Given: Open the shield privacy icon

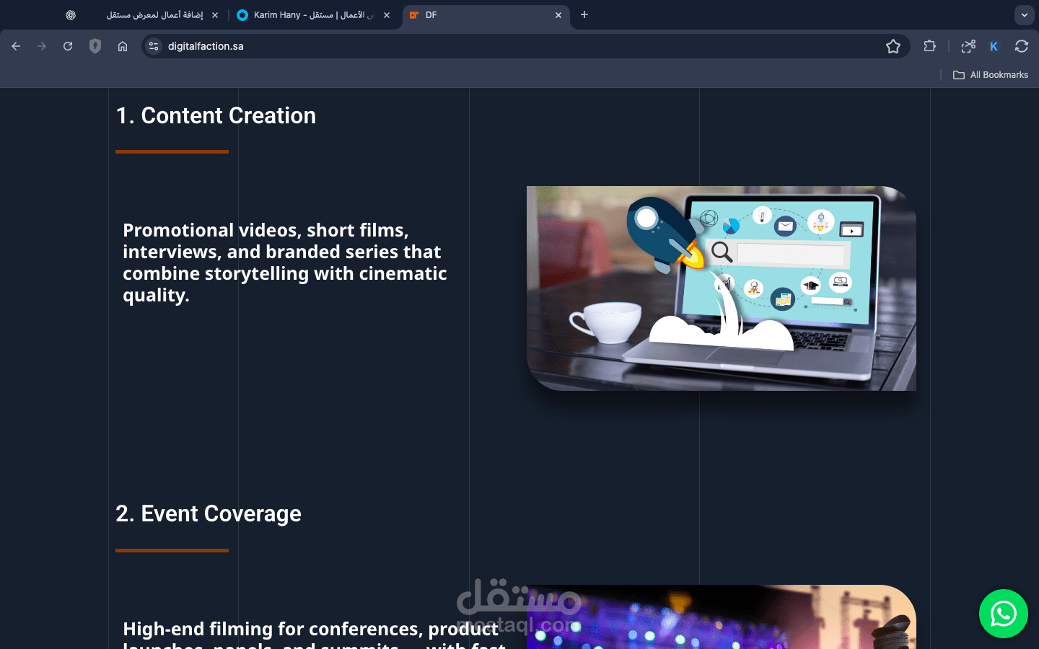Looking at the screenshot, I should click(95, 46).
